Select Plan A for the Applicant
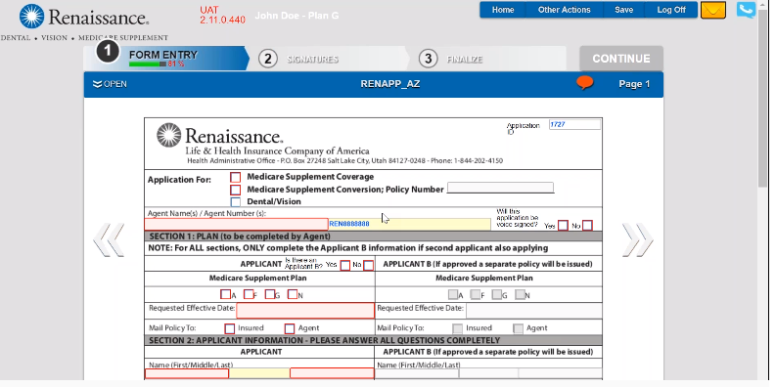Image resolution: width=776 pixels, height=387 pixels. tap(225, 294)
